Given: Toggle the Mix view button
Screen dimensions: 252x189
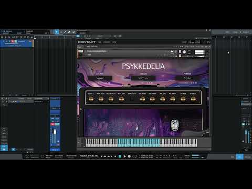Looking at the screenshot, I should click(240, 157).
